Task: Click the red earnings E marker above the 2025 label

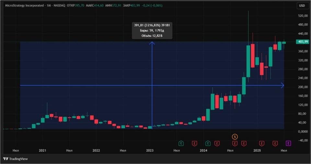Action: click(262, 143)
